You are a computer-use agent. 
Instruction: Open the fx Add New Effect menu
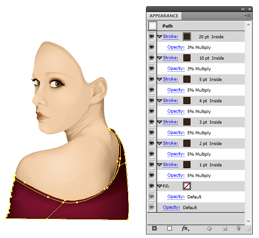(185, 228)
